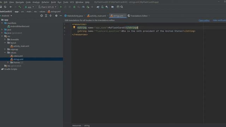Open Project Structure icon in toolbar
This screenshot has height=127, width=226.
(x=113, y=7)
